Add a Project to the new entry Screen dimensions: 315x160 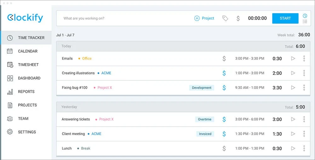pos(204,18)
